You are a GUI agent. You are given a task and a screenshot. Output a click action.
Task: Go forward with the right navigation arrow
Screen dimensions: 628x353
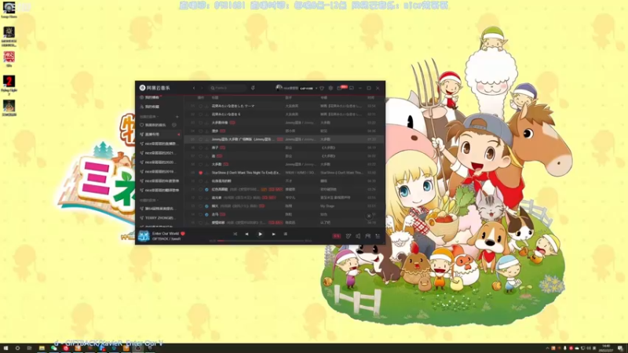coord(202,88)
